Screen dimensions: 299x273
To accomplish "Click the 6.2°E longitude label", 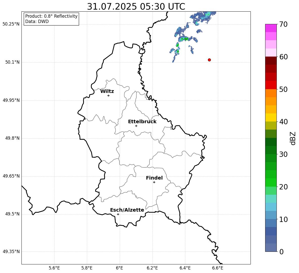I will (x=152, y=268).
